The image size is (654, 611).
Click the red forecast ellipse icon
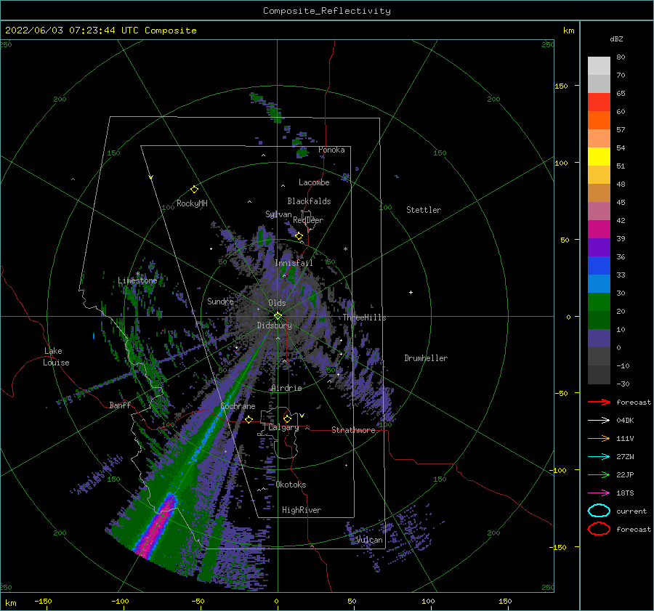point(599,529)
